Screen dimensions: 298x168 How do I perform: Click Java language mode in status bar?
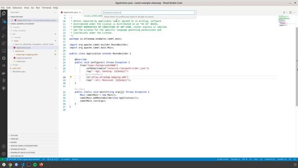256,159
